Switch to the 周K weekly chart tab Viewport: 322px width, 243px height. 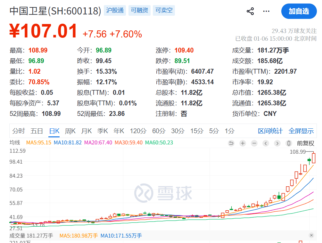[x=70, y=131]
